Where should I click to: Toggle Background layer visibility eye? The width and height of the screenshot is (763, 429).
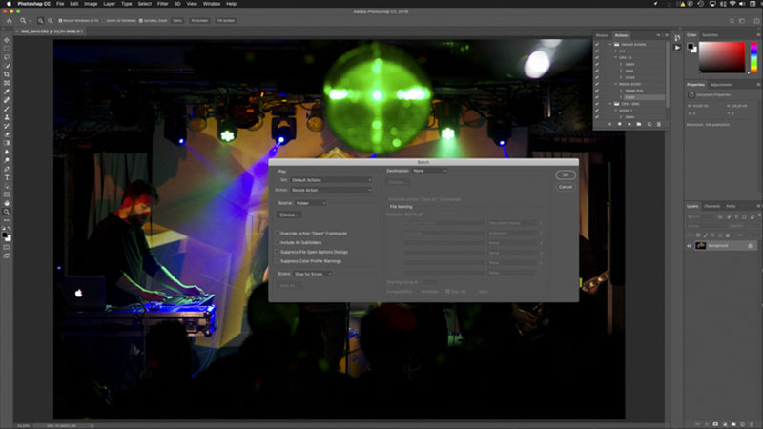point(689,246)
